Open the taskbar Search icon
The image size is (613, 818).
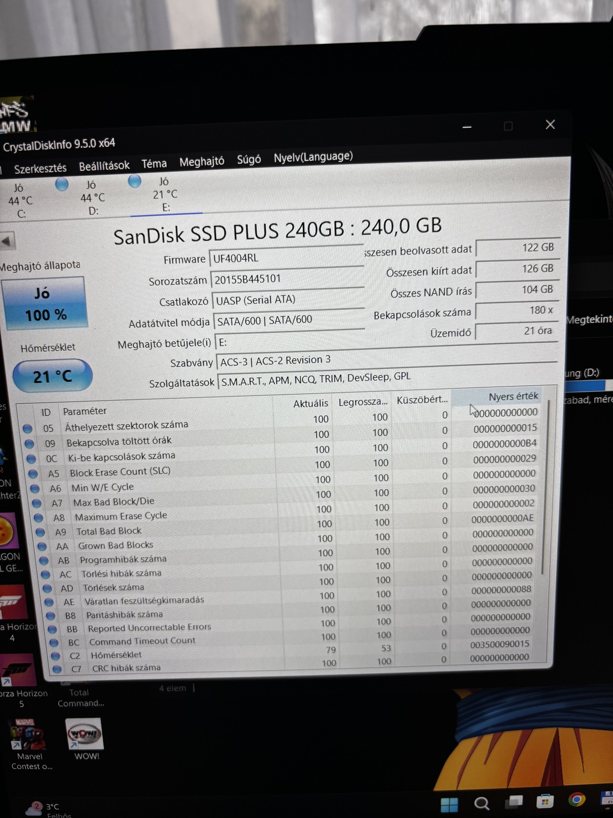(482, 803)
